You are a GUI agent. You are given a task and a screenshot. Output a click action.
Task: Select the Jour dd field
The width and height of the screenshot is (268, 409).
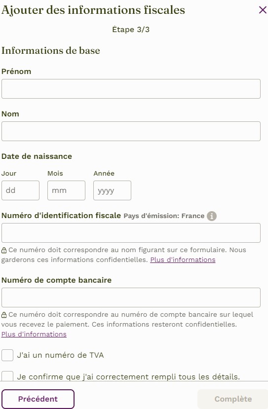[x=20, y=190]
